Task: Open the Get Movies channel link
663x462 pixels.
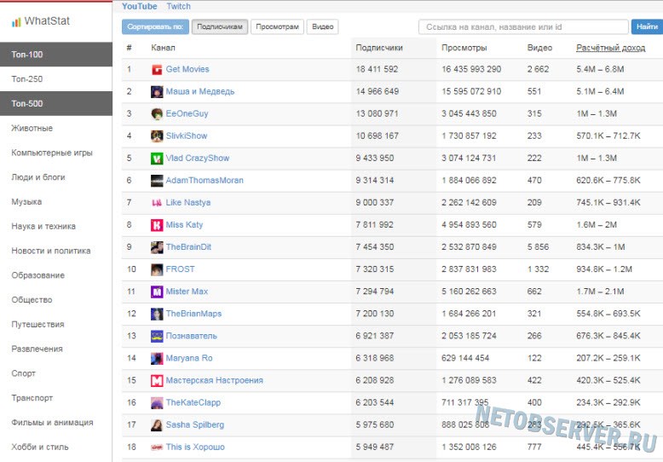Action: 187,69
